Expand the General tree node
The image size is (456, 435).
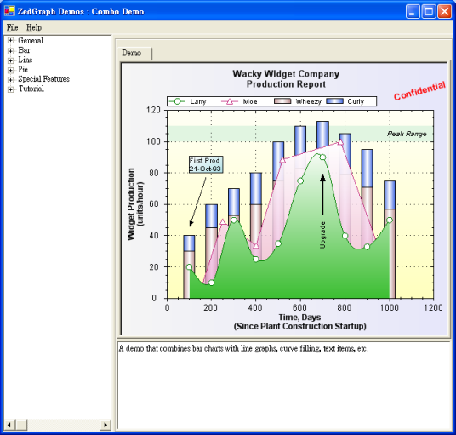pos(10,41)
